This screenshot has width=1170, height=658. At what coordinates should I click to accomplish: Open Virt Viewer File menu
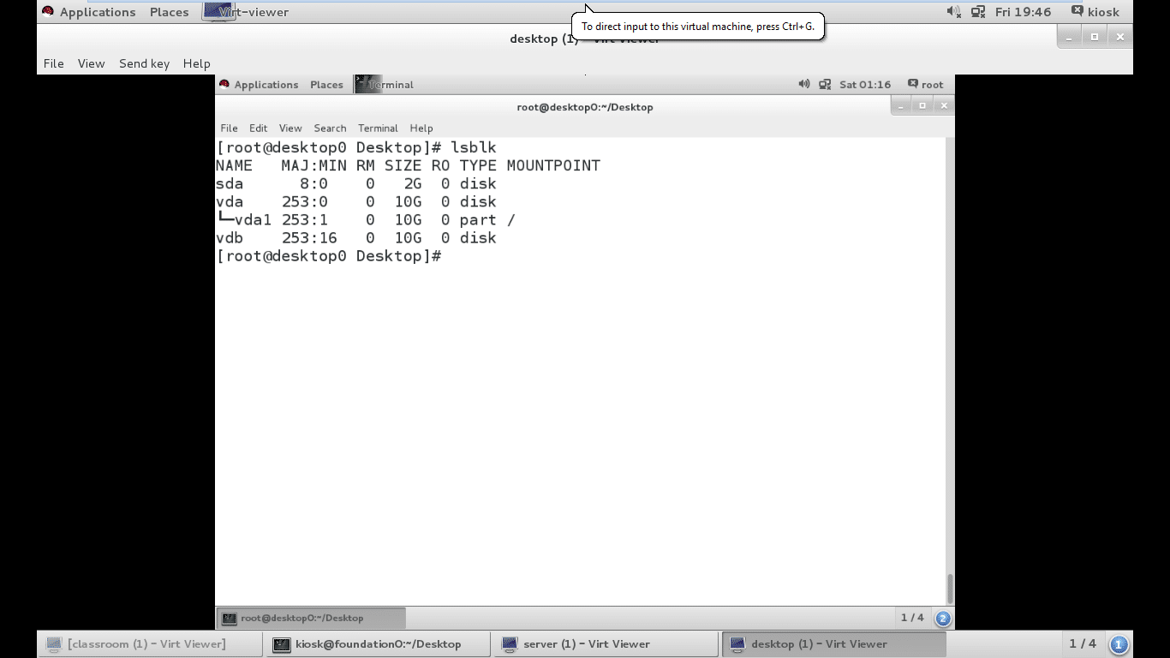click(x=54, y=63)
